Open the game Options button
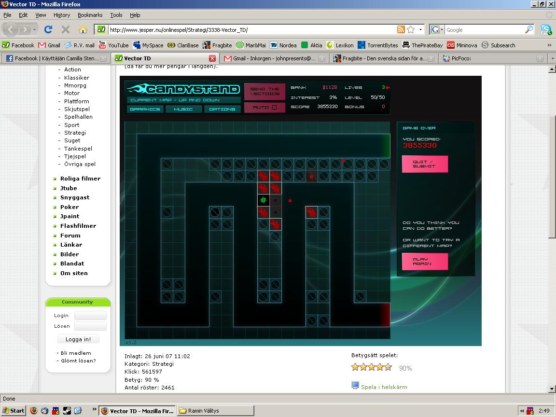 click(222, 109)
